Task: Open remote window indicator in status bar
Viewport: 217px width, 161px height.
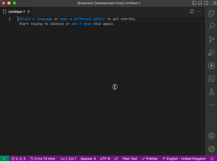Action: [4, 158]
